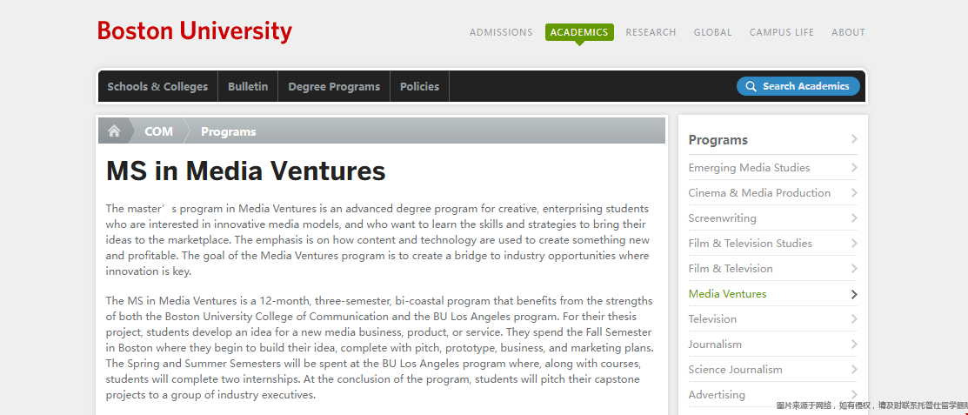Click chevron next to Emerging Media Studies
Viewport: 968px width, 415px height.
854,167
